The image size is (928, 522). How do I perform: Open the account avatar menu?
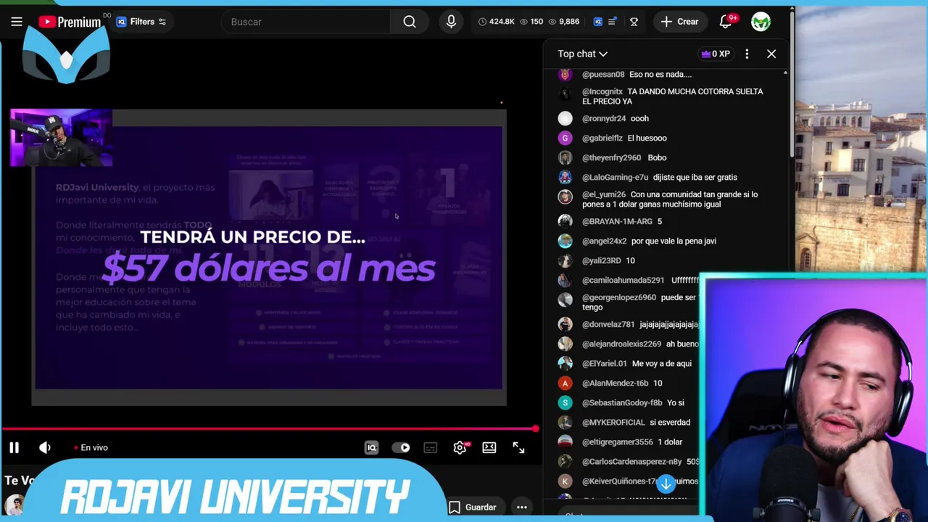tap(761, 22)
